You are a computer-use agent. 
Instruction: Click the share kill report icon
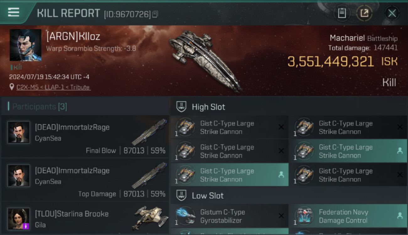[364, 13]
